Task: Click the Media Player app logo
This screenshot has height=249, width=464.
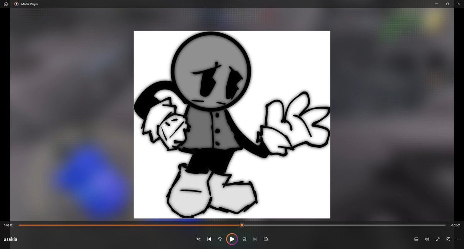Action: 17,4
